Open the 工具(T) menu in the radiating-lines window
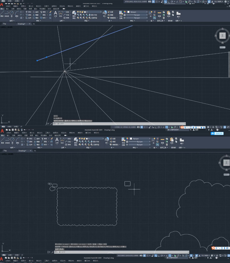 point(46,6)
